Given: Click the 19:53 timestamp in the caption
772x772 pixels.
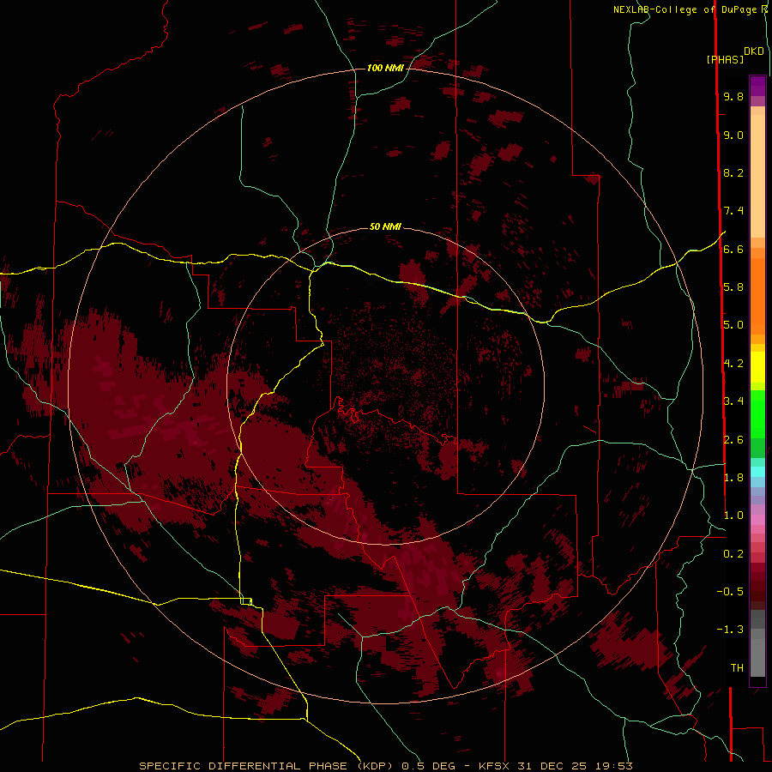Looking at the screenshot, I should 612,766.
